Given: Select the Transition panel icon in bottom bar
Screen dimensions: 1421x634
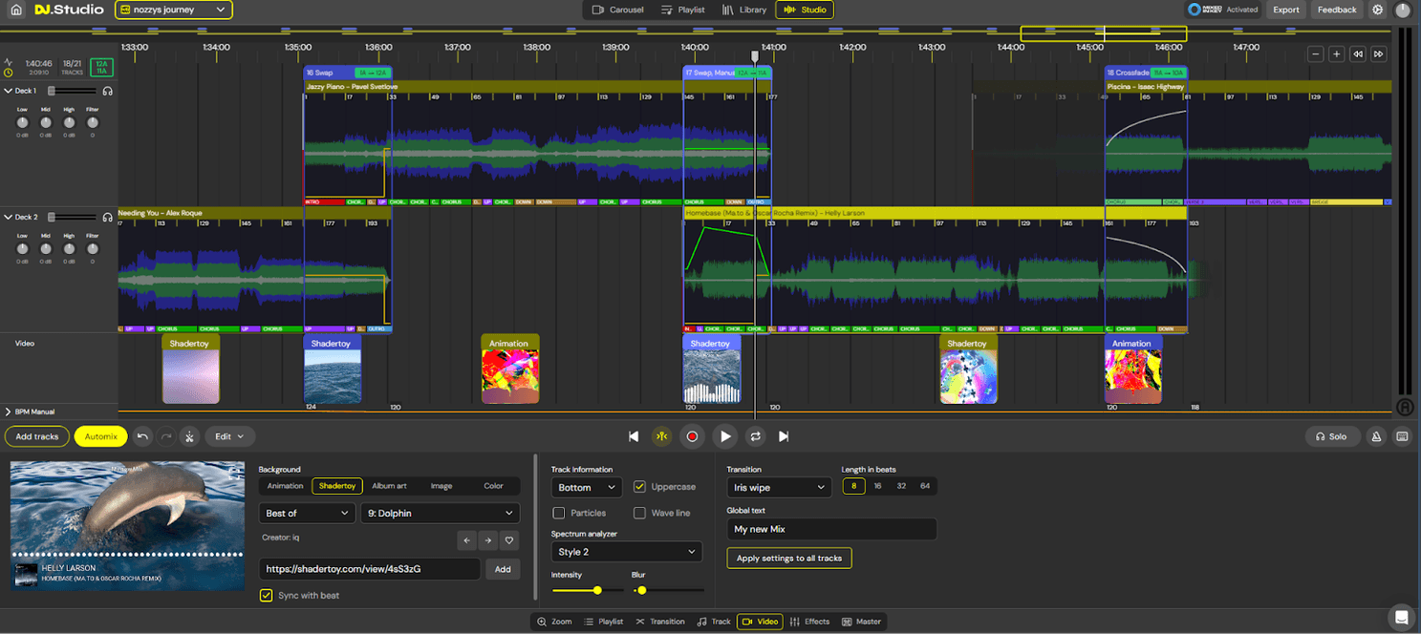Looking at the screenshot, I should [x=660, y=622].
